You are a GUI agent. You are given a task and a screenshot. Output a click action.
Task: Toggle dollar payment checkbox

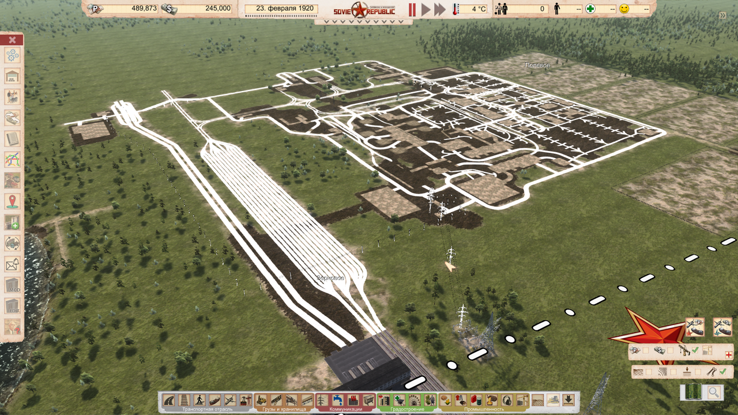pos(670,350)
